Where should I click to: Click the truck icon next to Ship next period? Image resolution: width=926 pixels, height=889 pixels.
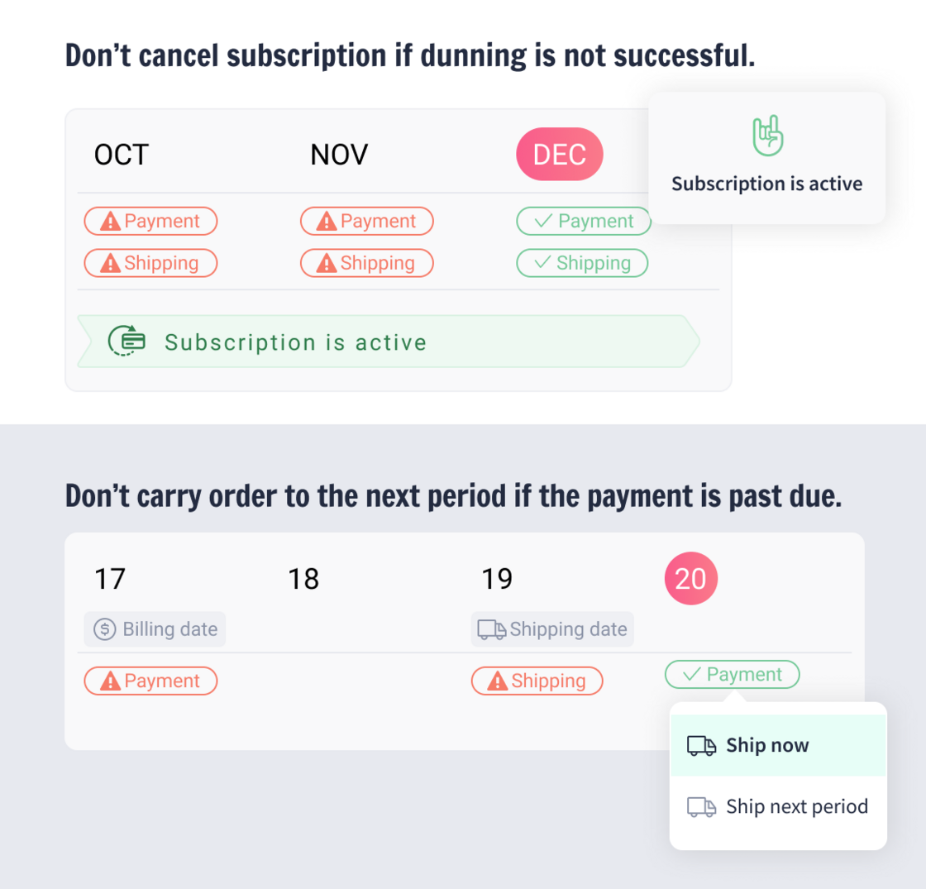702,807
